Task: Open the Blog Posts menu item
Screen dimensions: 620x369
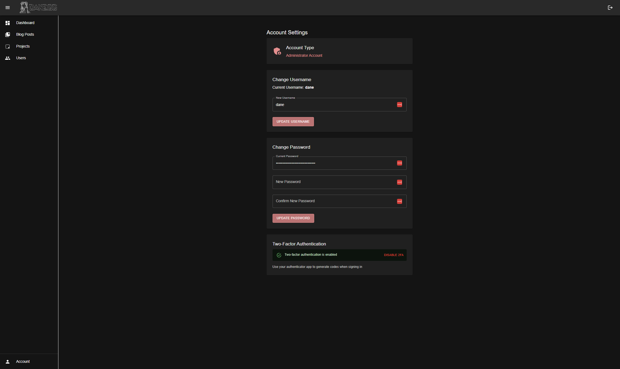Action: click(x=25, y=35)
